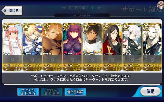Click the greyed 概念礼装選択解除 button
This screenshot has height=102, width=164.
click(52, 92)
